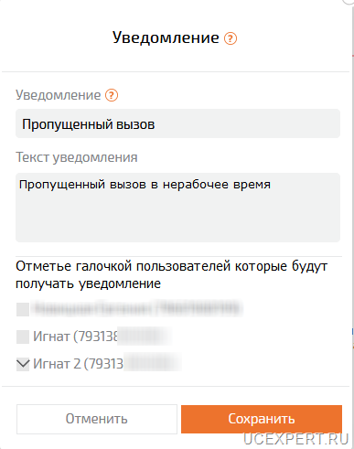Click empty area of Текст уведомления text box
Screen dimensions: 354x449
[x=177, y=219]
